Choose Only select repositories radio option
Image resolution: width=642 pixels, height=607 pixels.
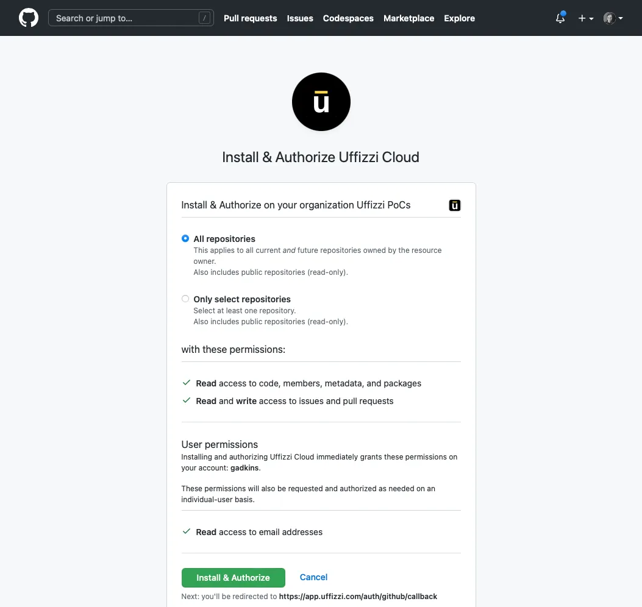pyautogui.click(x=185, y=299)
